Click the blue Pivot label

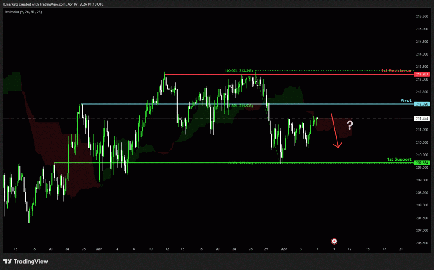(x=406, y=100)
